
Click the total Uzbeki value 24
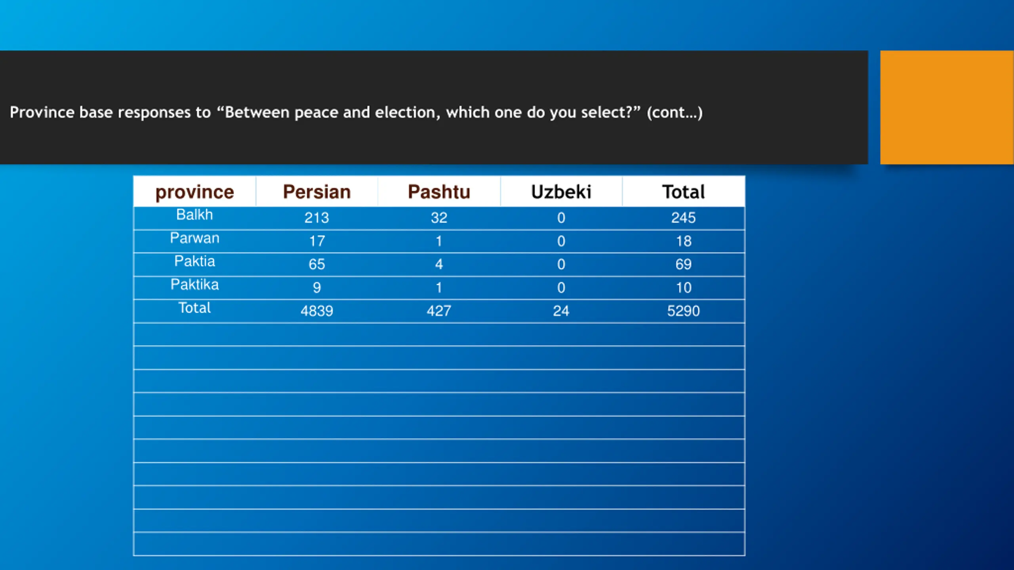click(561, 311)
